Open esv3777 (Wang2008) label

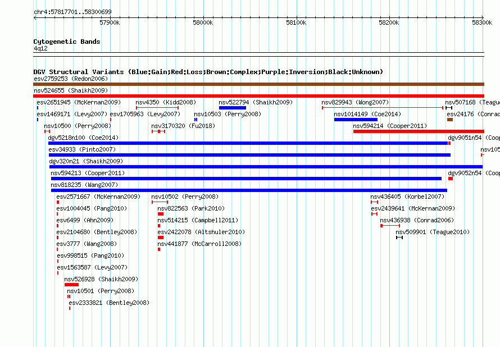pos(87,244)
